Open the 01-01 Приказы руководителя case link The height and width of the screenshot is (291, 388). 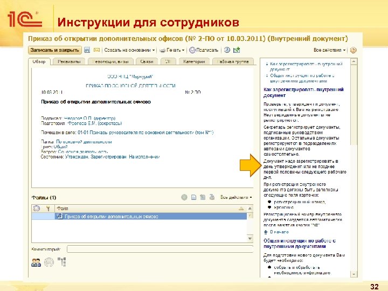pyautogui.click(x=145, y=133)
